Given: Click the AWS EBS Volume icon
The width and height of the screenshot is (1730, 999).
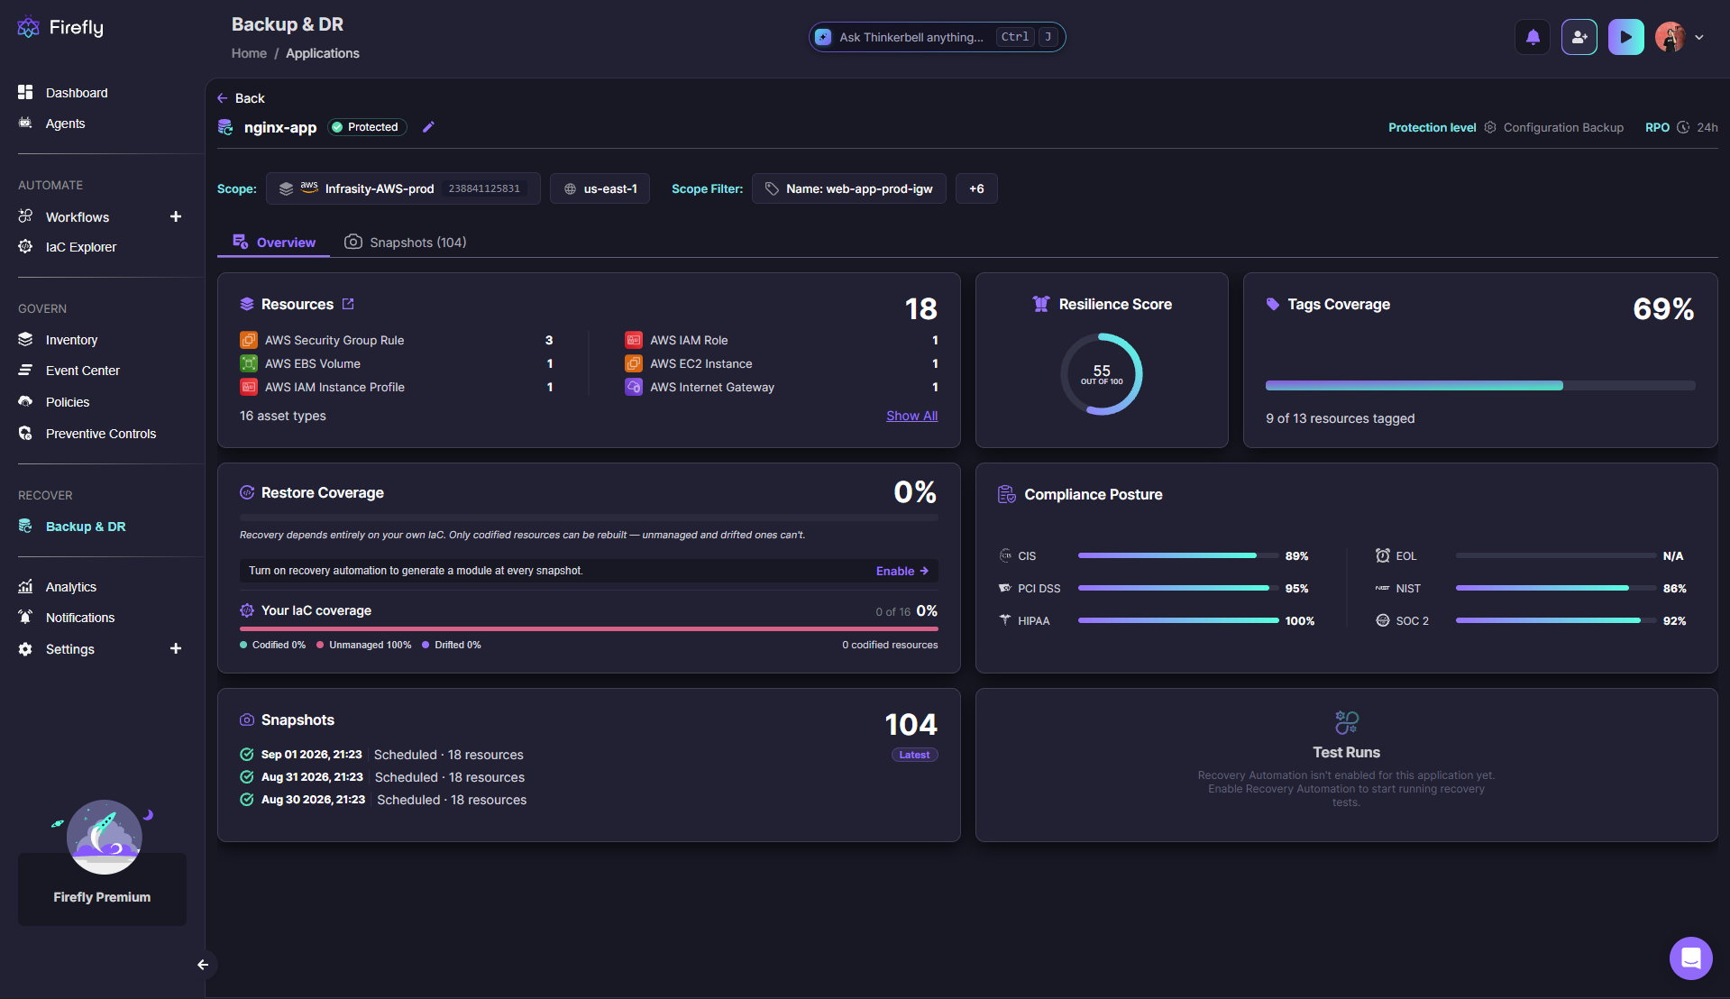Looking at the screenshot, I should click(x=248, y=363).
